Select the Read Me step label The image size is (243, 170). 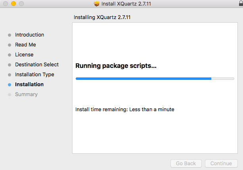25,45
